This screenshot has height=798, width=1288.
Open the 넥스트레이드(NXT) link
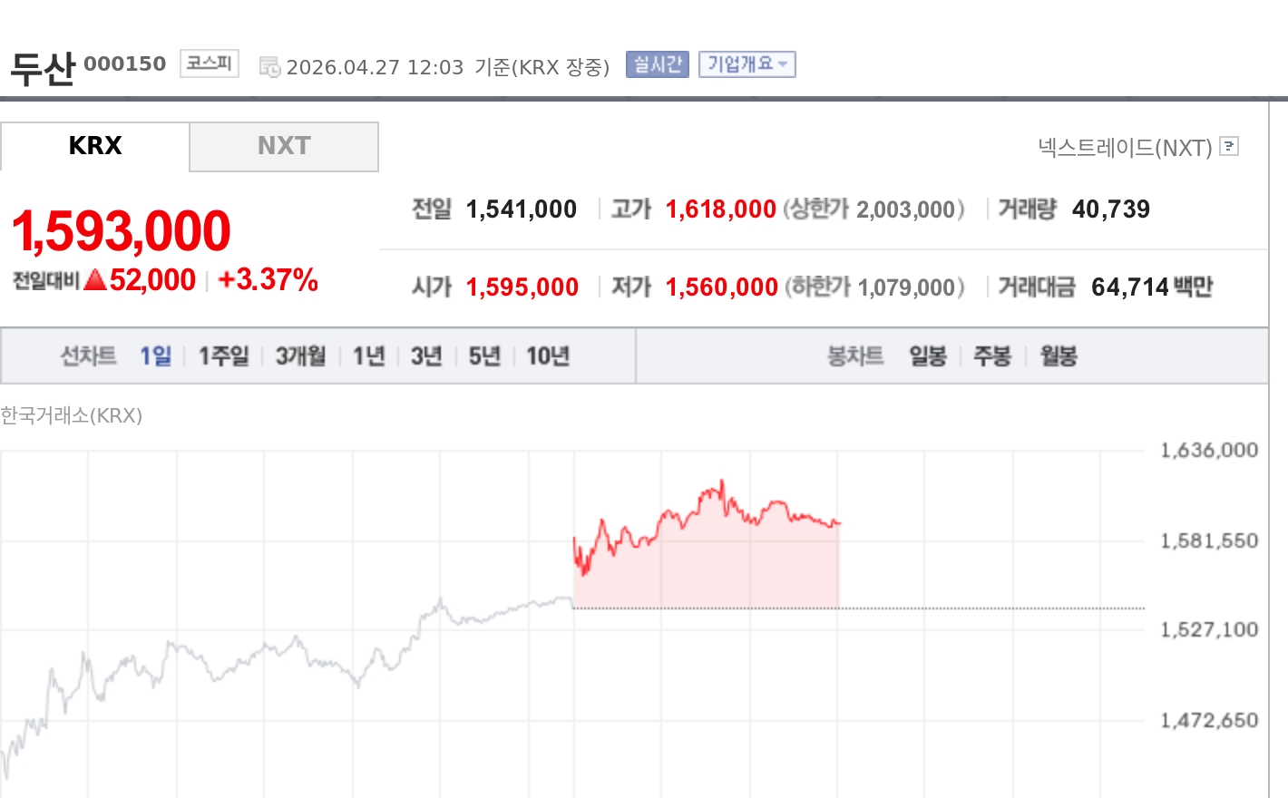click(x=1125, y=147)
